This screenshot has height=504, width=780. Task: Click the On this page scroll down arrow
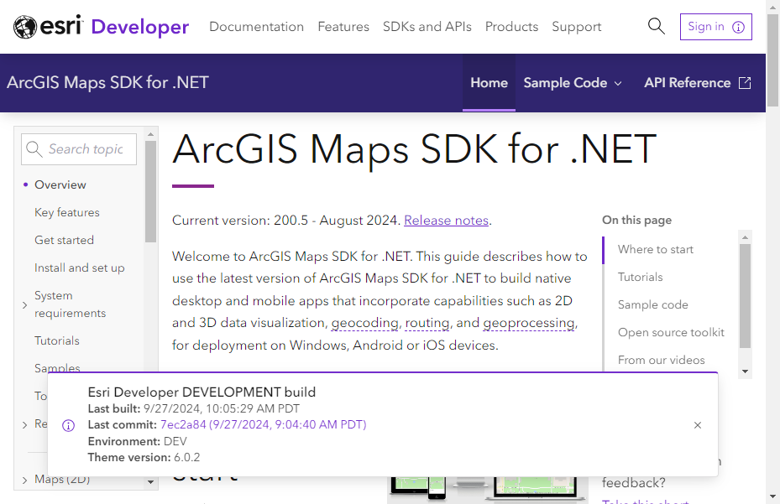[745, 372]
